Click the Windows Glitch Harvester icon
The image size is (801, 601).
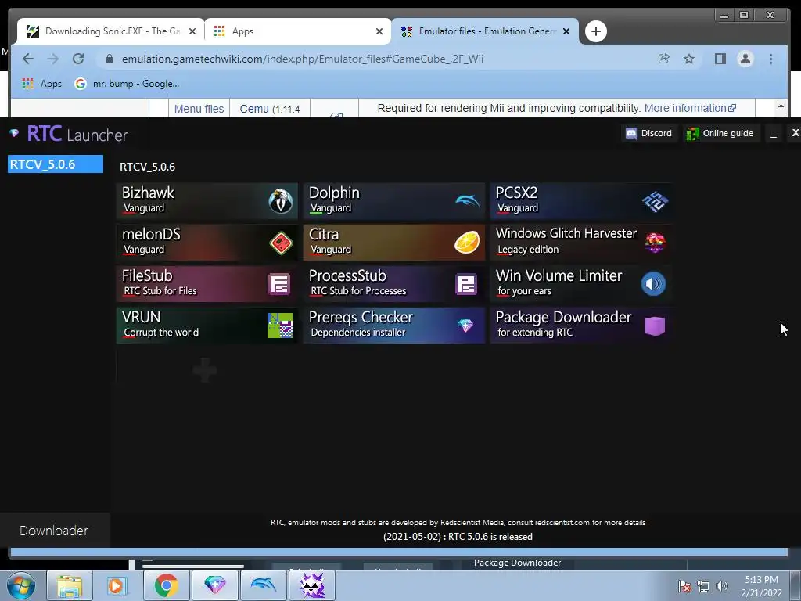point(655,243)
